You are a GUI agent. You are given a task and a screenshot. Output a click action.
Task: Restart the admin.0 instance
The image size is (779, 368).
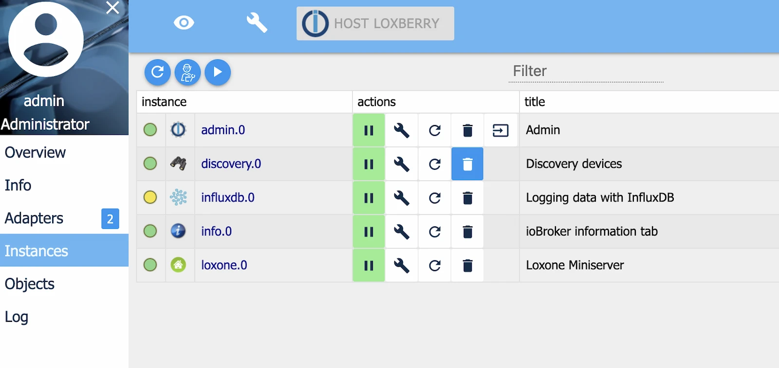[435, 130]
